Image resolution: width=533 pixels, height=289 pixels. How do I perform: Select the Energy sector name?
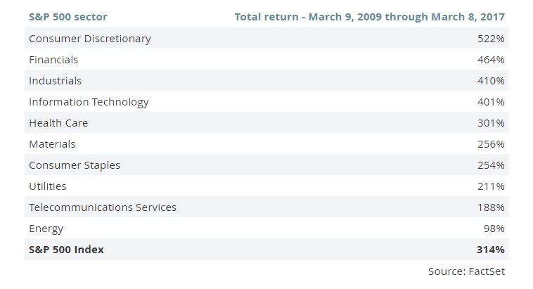tap(46, 229)
